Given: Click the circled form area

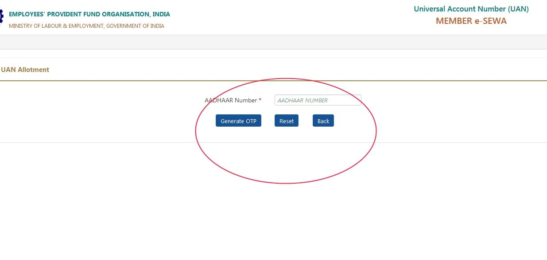Looking at the screenshot, I should click(x=286, y=131).
